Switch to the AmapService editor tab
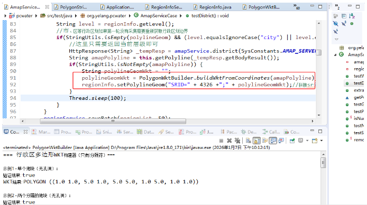The height and width of the screenshot is (205, 367). [22, 7]
